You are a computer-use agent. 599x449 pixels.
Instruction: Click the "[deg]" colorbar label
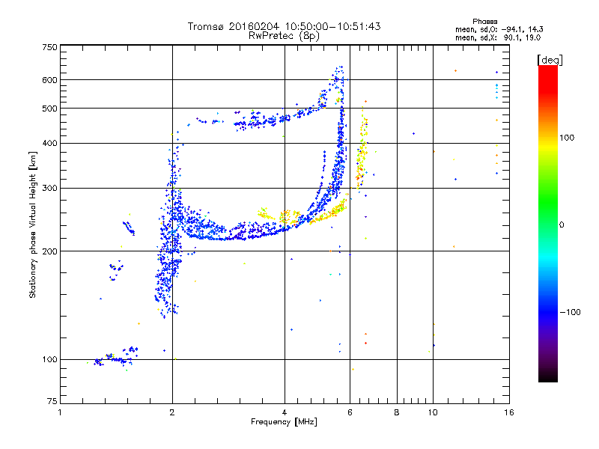click(550, 60)
